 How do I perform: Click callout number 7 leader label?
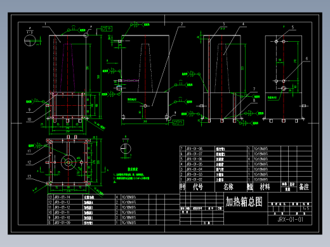[254, 89]
